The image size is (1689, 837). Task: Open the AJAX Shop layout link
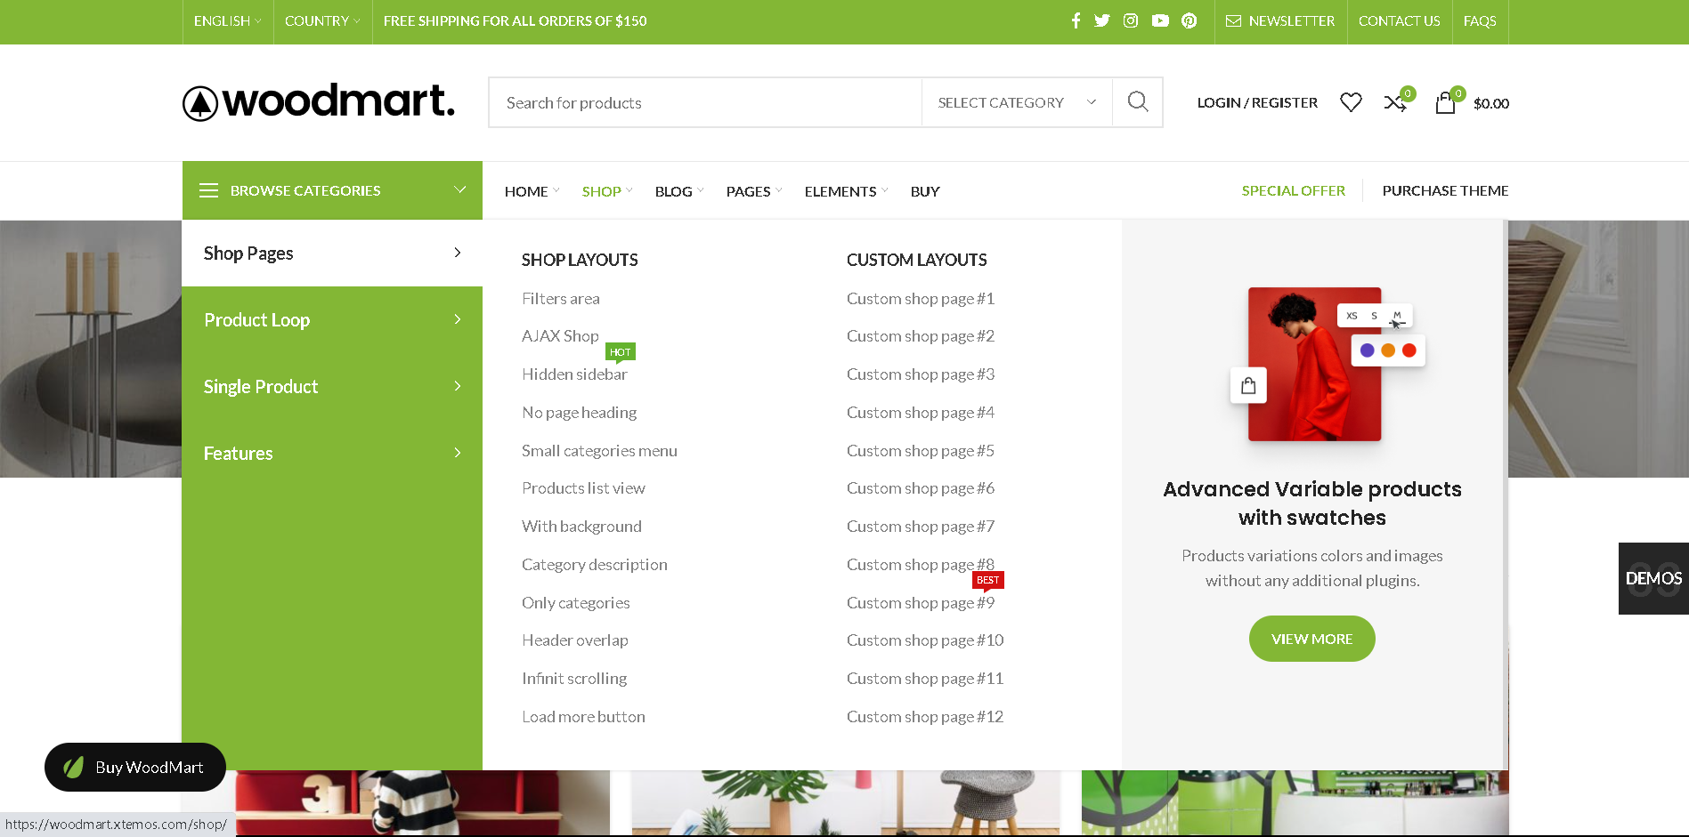pyautogui.click(x=560, y=336)
